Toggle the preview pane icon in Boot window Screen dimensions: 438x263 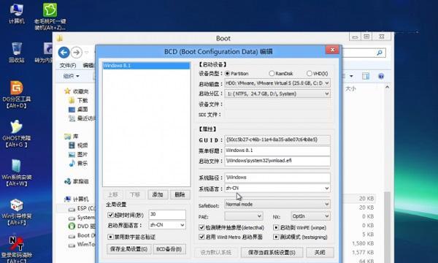(x=366, y=76)
